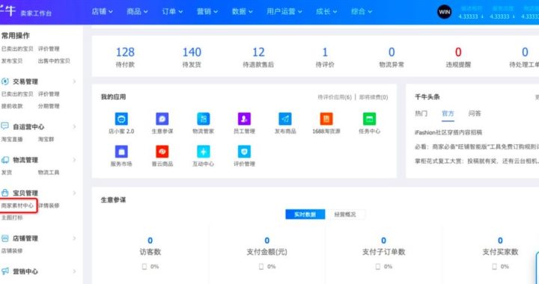Screen dimensions: 539x284
Task: Open the 物流管家 app icon
Action: [x=203, y=119]
